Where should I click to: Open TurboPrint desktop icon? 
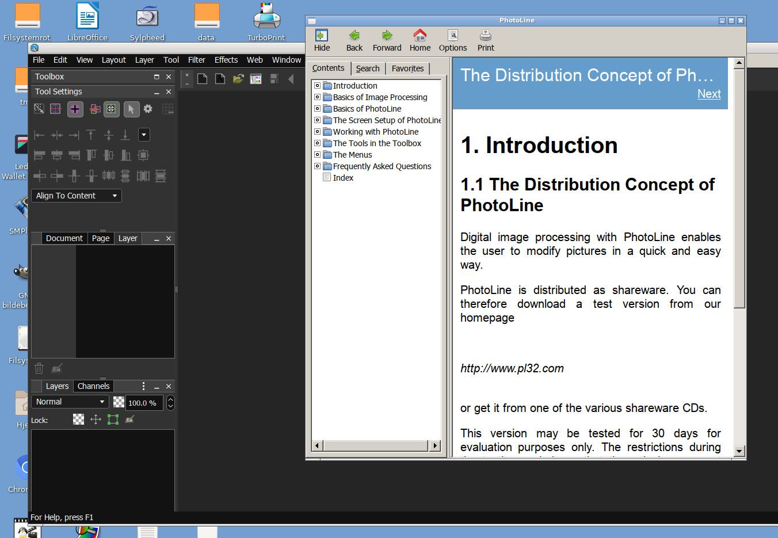pyautogui.click(x=266, y=22)
